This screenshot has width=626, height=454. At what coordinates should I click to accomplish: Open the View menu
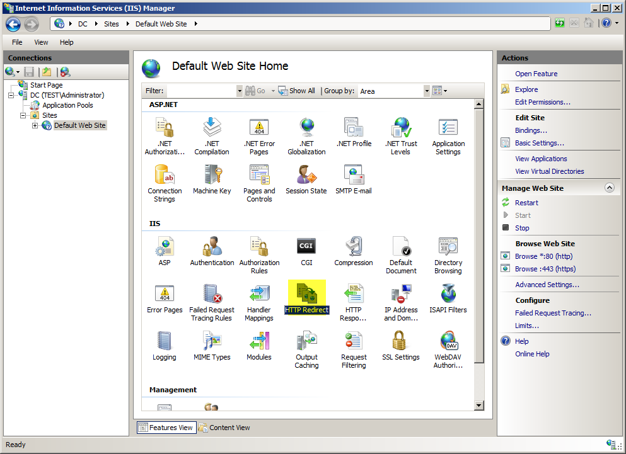click(x=41, y=42)
